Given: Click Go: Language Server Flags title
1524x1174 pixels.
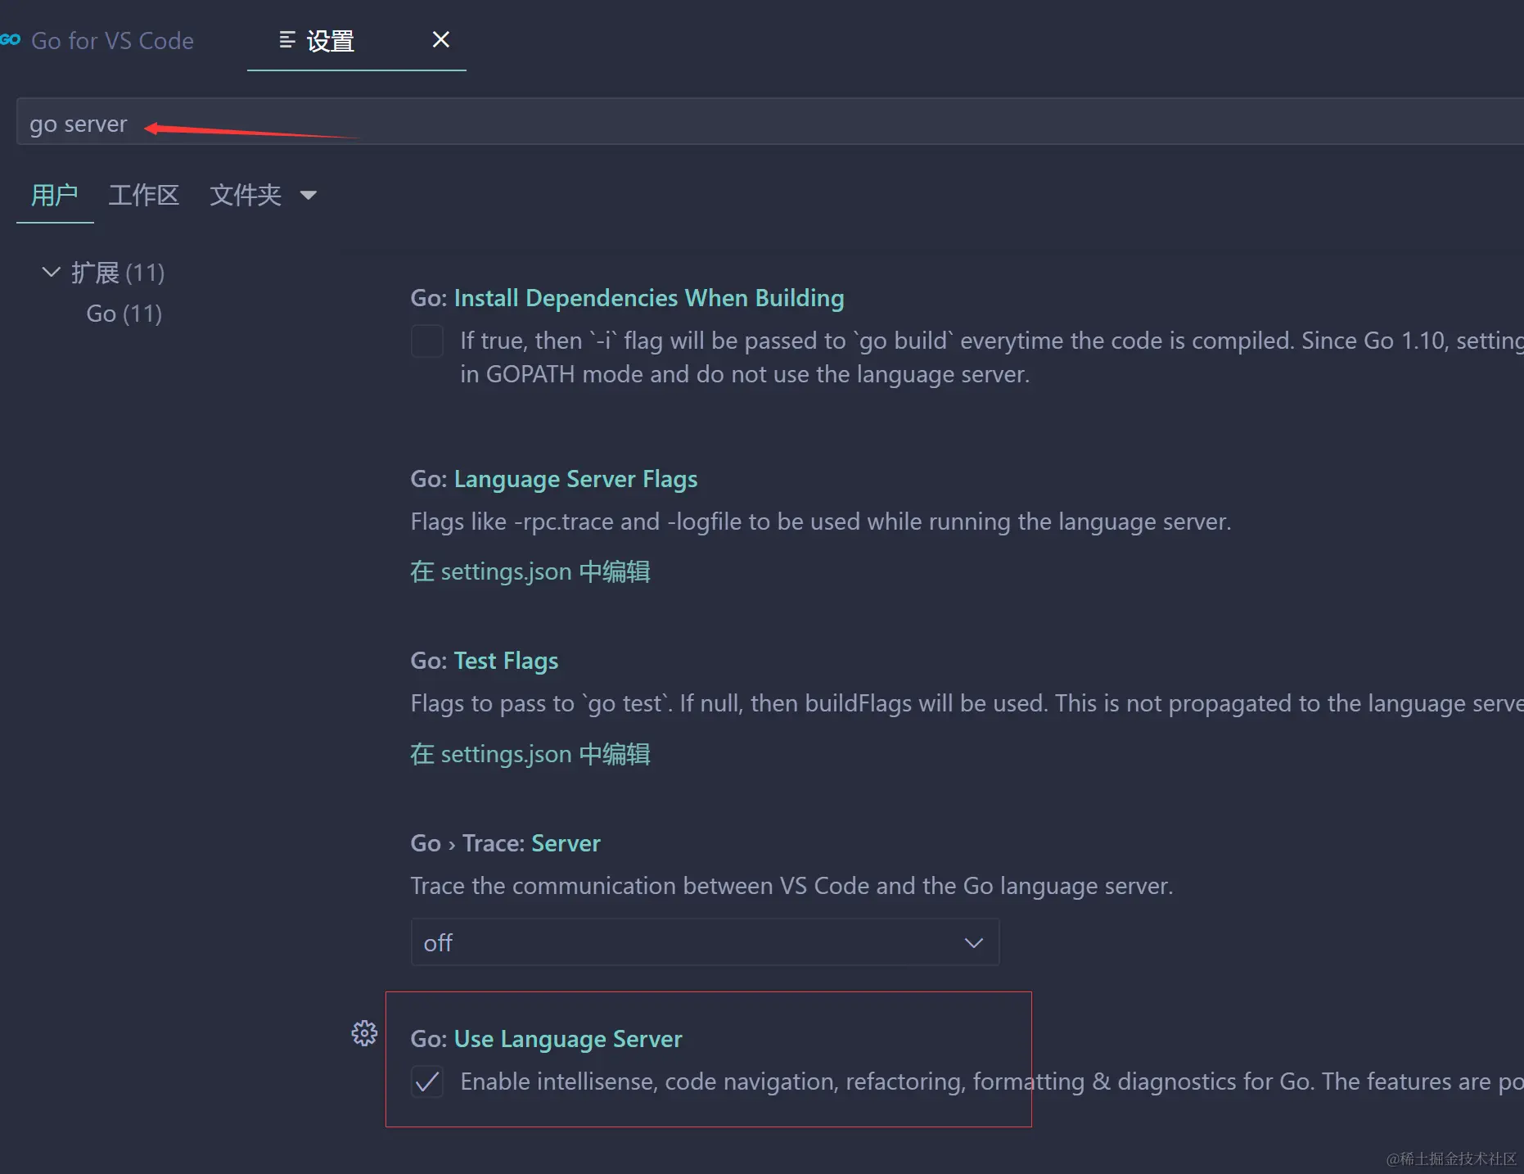Looking at the screenshot, I should point(554,479).
